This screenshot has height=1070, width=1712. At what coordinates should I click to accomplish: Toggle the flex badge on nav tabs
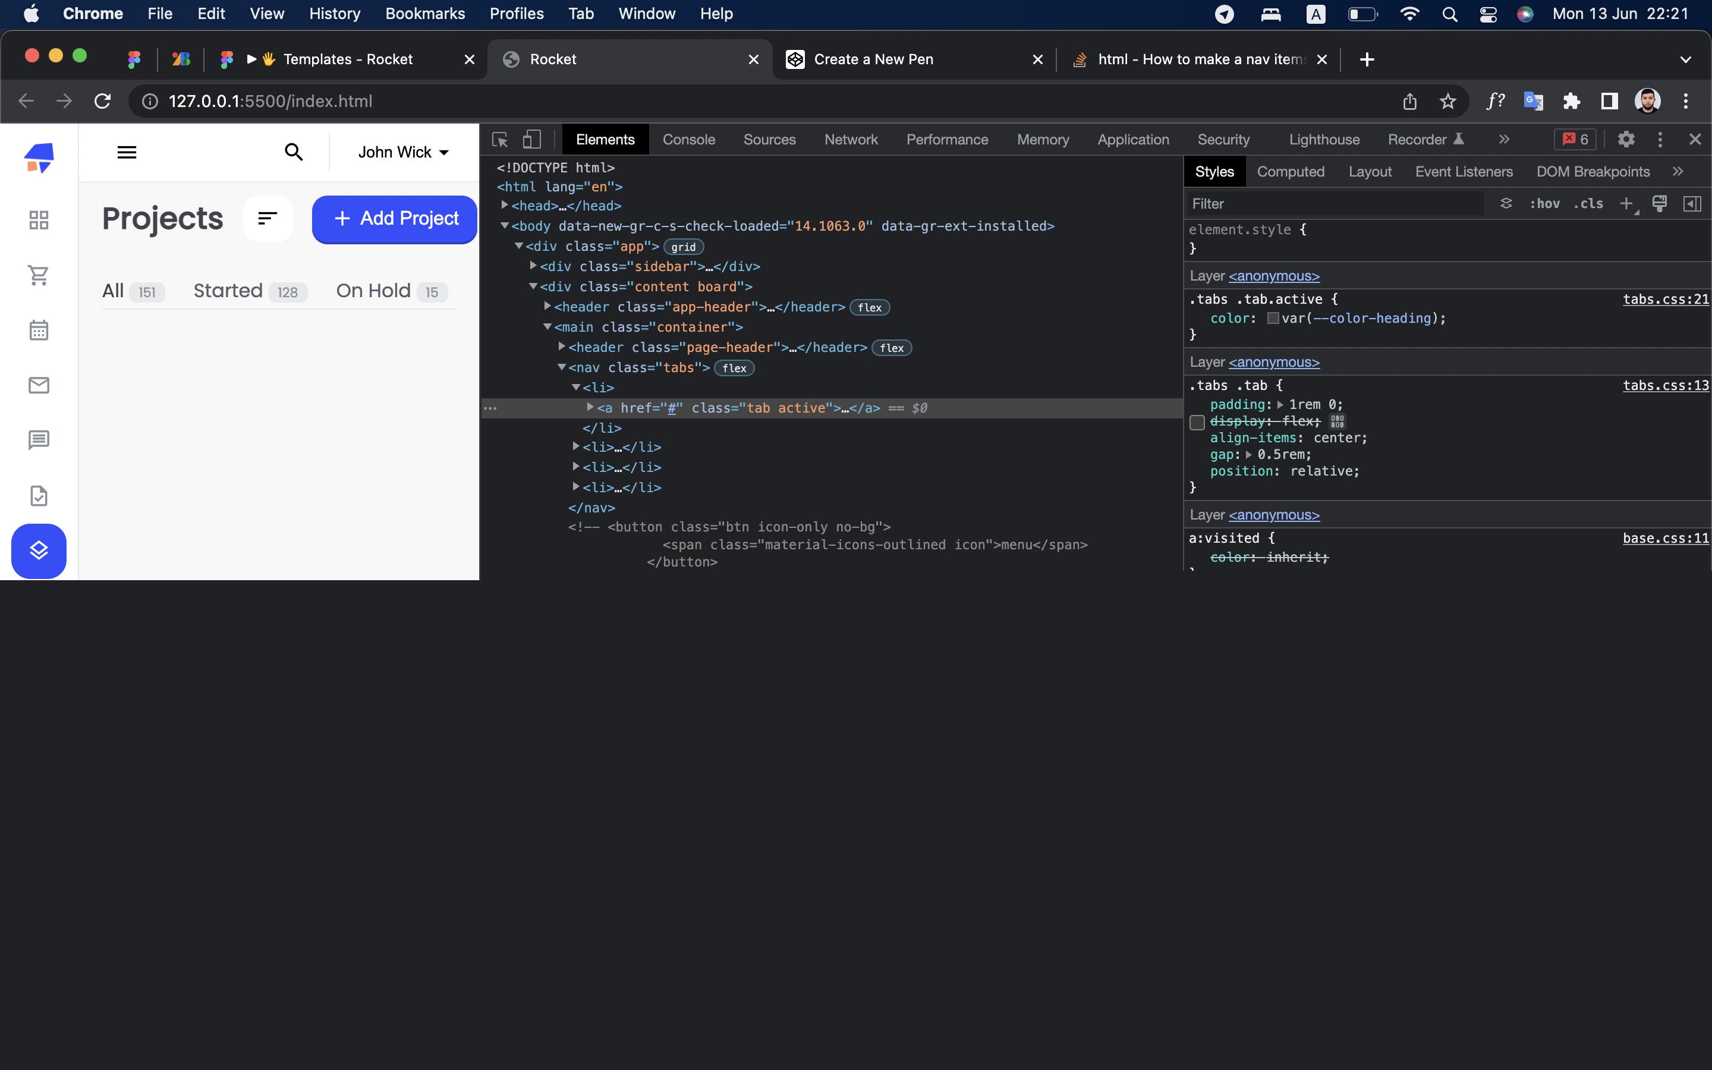click(x=734, y=368)
